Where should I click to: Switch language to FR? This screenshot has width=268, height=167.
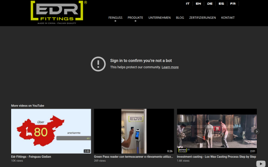point(233,4)
